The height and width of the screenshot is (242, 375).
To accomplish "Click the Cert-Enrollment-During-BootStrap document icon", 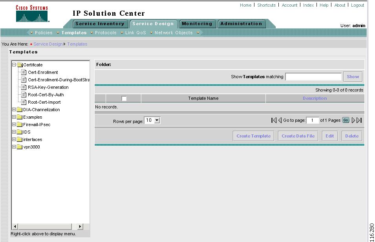I will [x=24, y=79].
